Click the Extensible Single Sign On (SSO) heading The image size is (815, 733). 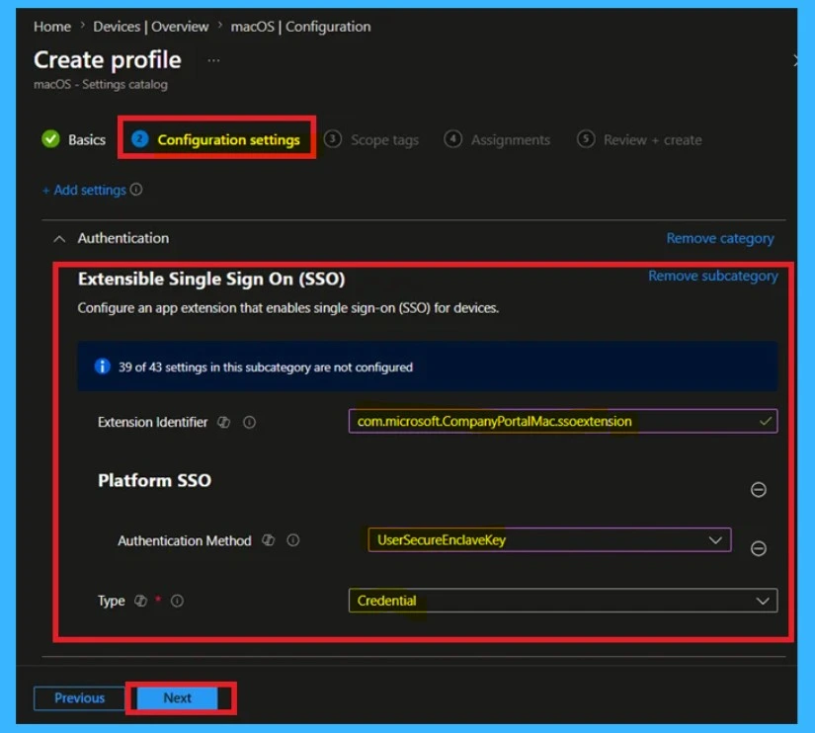(x=211, y=280)
